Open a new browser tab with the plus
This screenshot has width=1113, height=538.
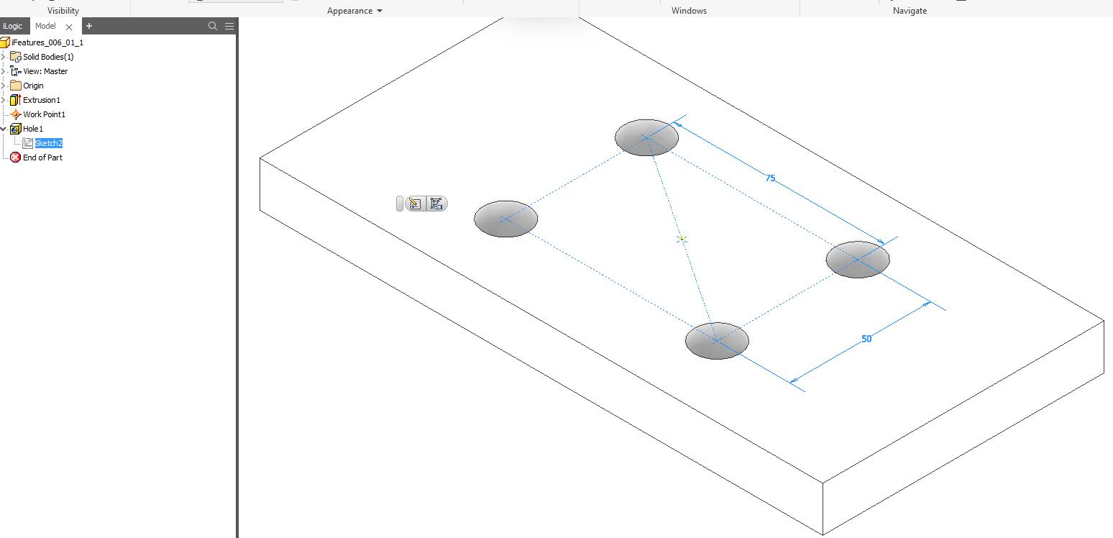88,26
